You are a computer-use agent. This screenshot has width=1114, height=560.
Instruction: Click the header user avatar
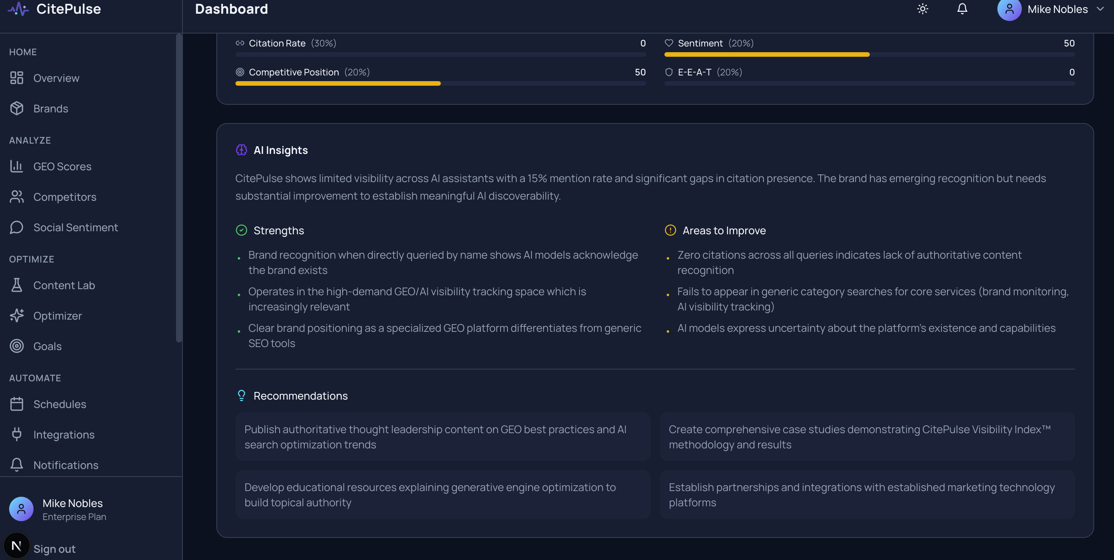[1009, 10]
